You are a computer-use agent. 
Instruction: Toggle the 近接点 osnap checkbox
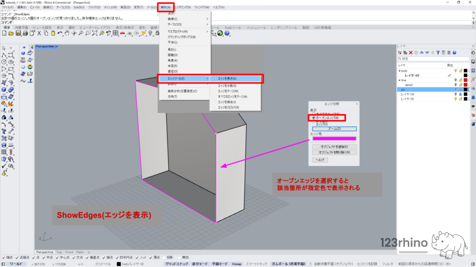(17, 258)
